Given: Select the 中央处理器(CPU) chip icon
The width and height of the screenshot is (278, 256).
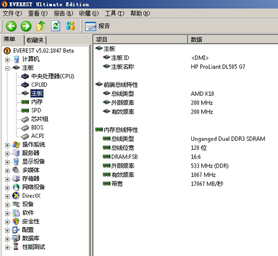Looking at the screenshot, I should tap(25, 76).
